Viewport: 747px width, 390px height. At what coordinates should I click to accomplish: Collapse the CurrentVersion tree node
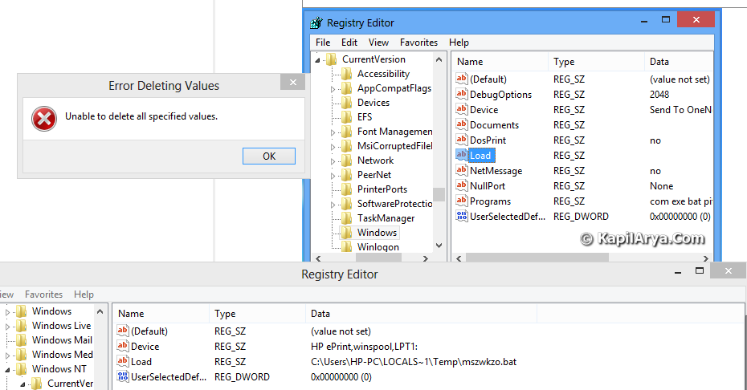coord(317,60)
